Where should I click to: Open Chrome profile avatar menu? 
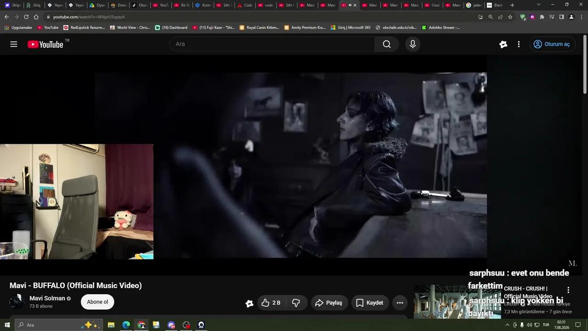click(571, 17)
